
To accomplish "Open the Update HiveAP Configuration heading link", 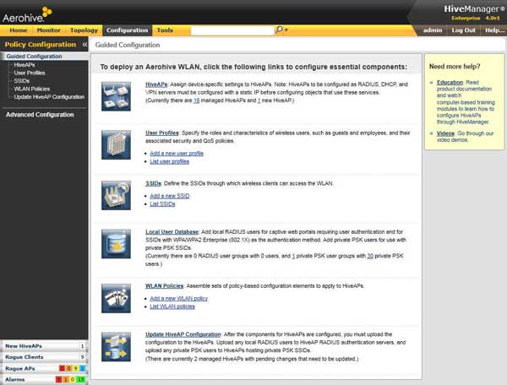I will tap(183, 334).
